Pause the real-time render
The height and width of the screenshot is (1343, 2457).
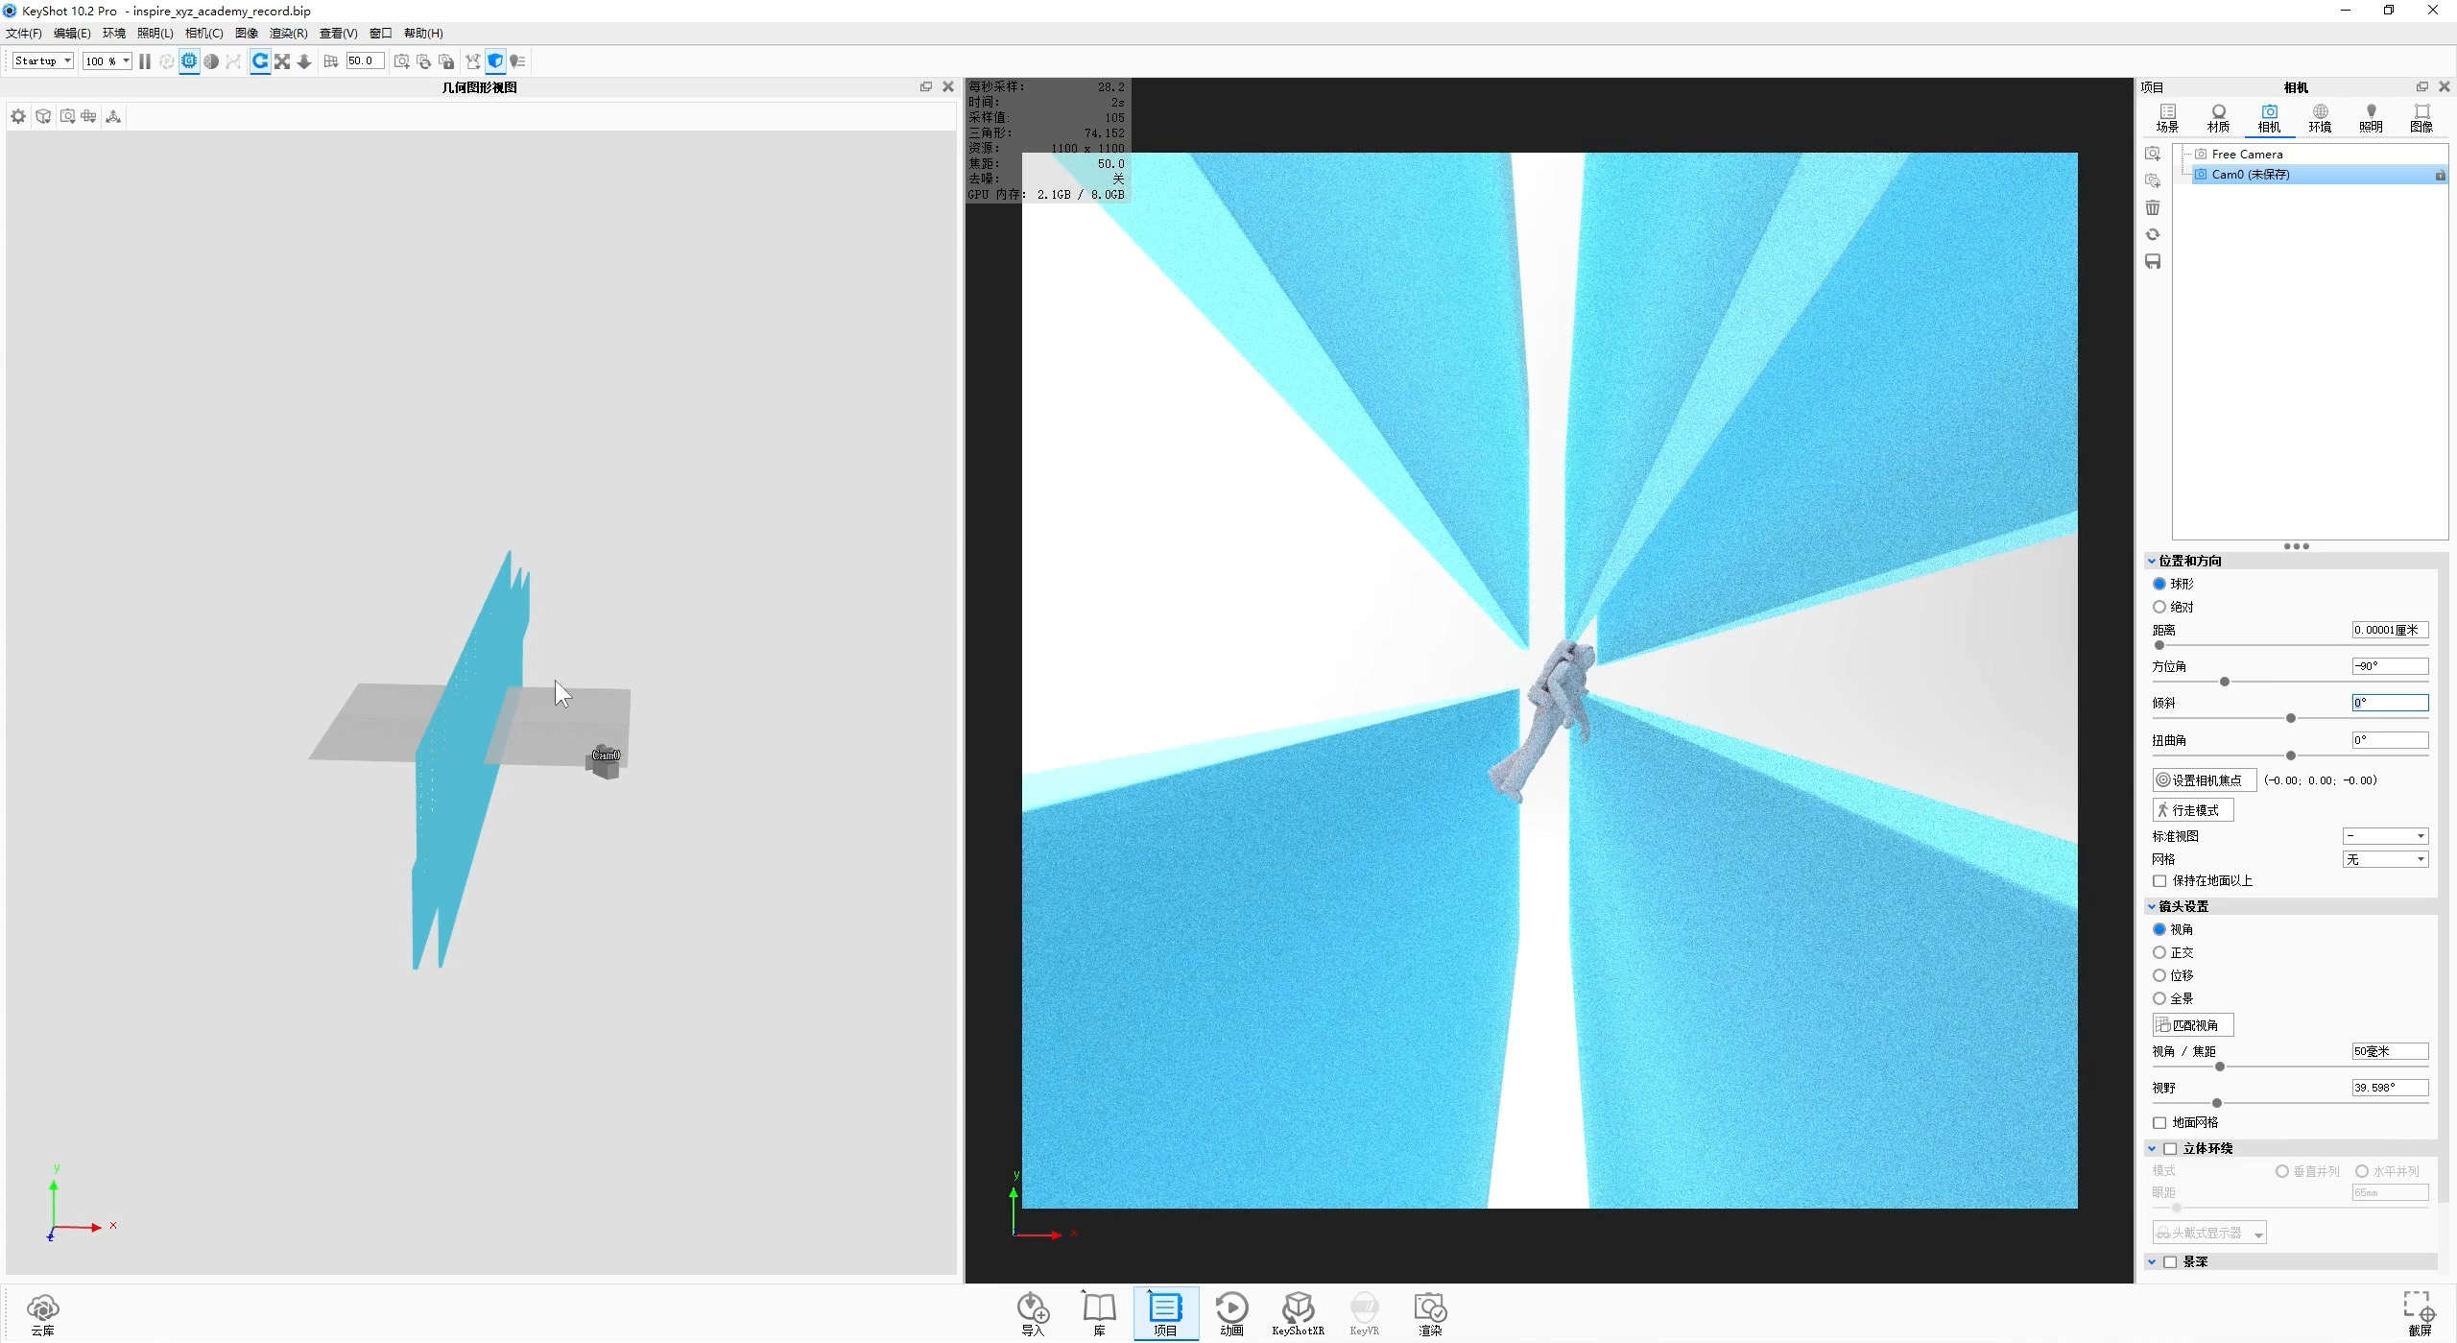(x=144, y=60)
